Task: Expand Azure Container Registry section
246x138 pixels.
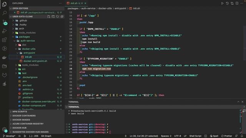Action: pos(37,124)
